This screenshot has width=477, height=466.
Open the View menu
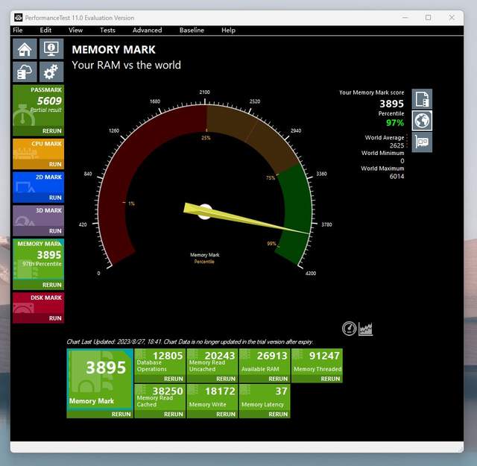click(75, 30)
